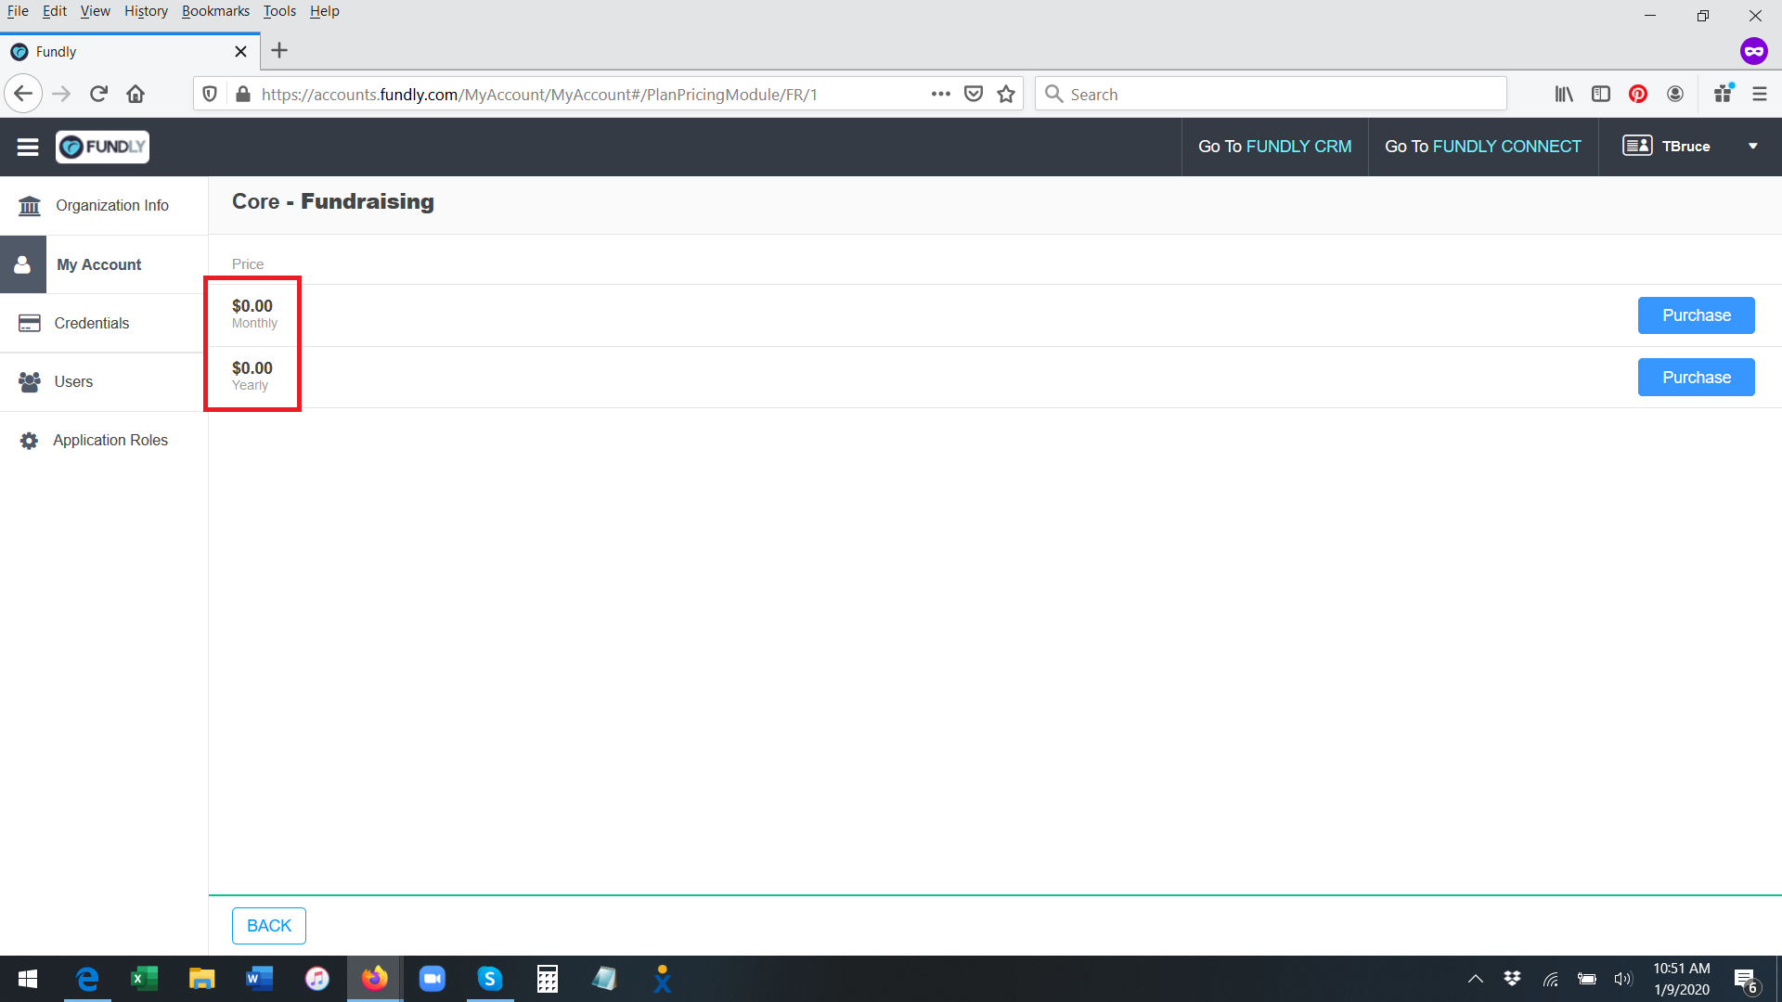Image resolution: width=1782 pixels, height=1002 pixels.
Task: Open the Help menu
Action: tap(325, 11)
